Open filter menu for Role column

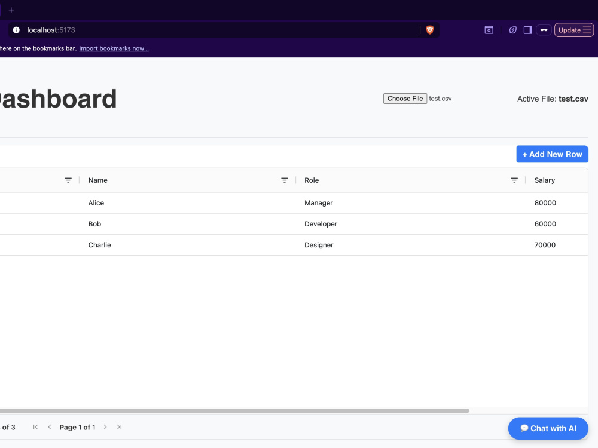coord(514,180)
